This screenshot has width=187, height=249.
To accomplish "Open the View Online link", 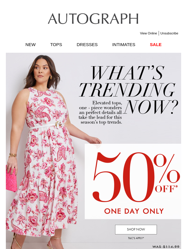I will 148,33.
